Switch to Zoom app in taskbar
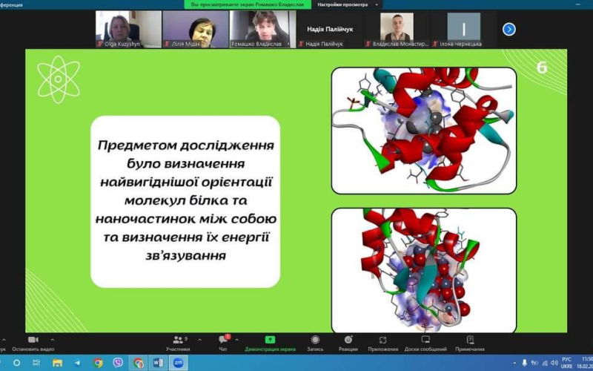593x371 pixels. point(178,363)
